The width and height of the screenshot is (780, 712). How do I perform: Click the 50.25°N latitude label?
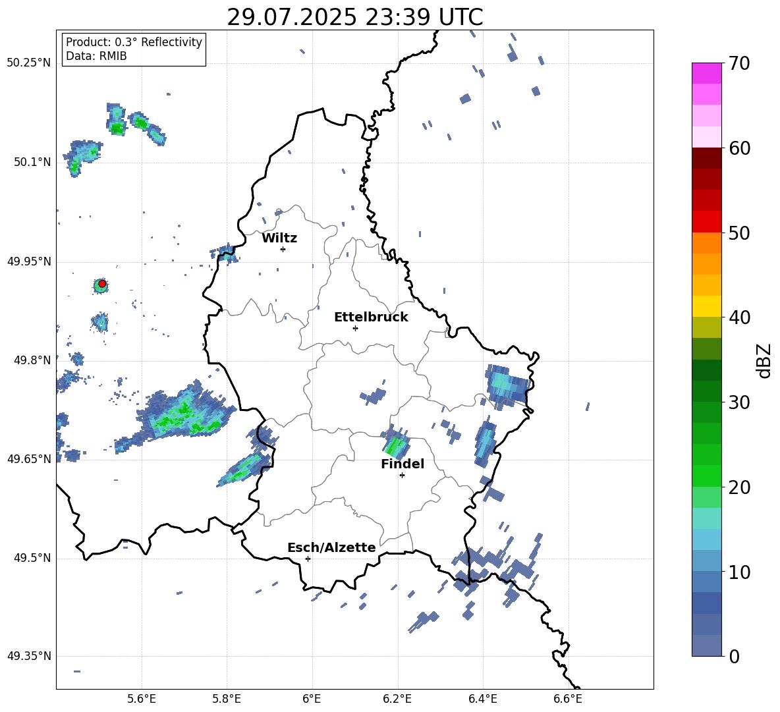click(28, 63)
